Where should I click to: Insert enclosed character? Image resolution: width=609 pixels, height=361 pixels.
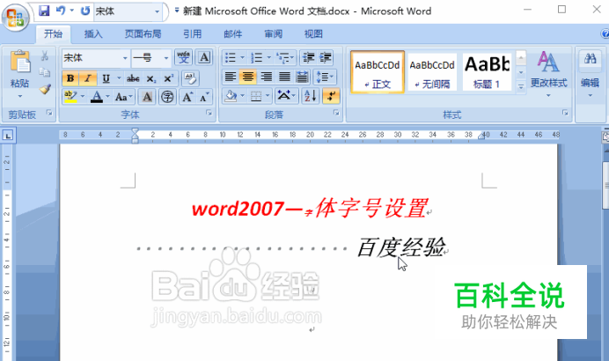pyautogui.click(x=167, y=97)
